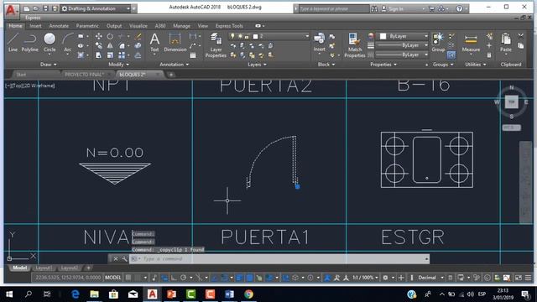Expand the Draw panel
The height and width of the screenshot is (302, 537).
pyautogui.click(x=48, y=65)
